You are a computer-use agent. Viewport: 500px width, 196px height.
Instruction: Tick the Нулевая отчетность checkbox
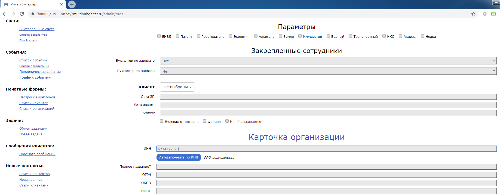pyautogui.click(x=162, y=121)
